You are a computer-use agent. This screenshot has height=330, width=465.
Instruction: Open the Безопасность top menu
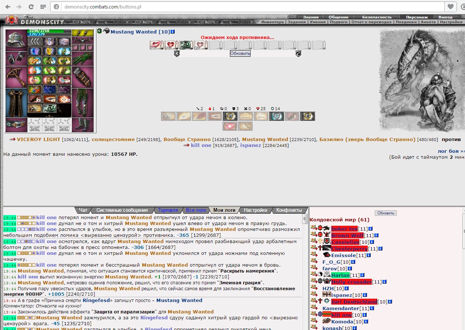377,17
